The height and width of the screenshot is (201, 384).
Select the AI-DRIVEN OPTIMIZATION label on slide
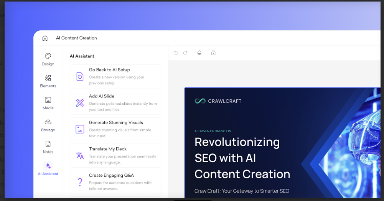213,131
